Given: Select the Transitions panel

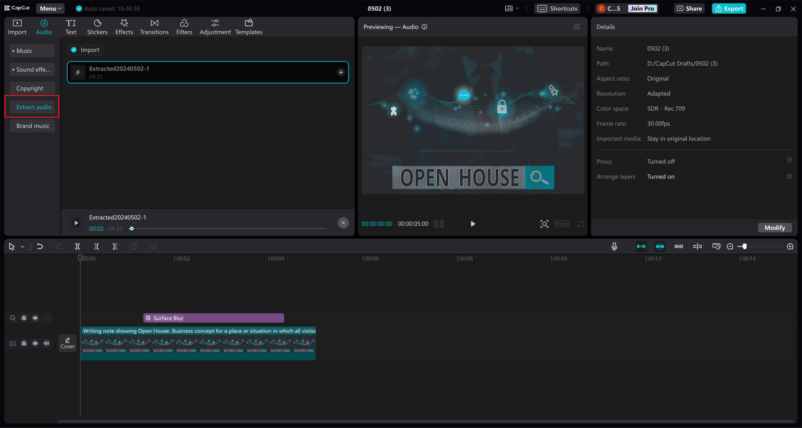Looking at the screenshot, I should pos(154,27).
